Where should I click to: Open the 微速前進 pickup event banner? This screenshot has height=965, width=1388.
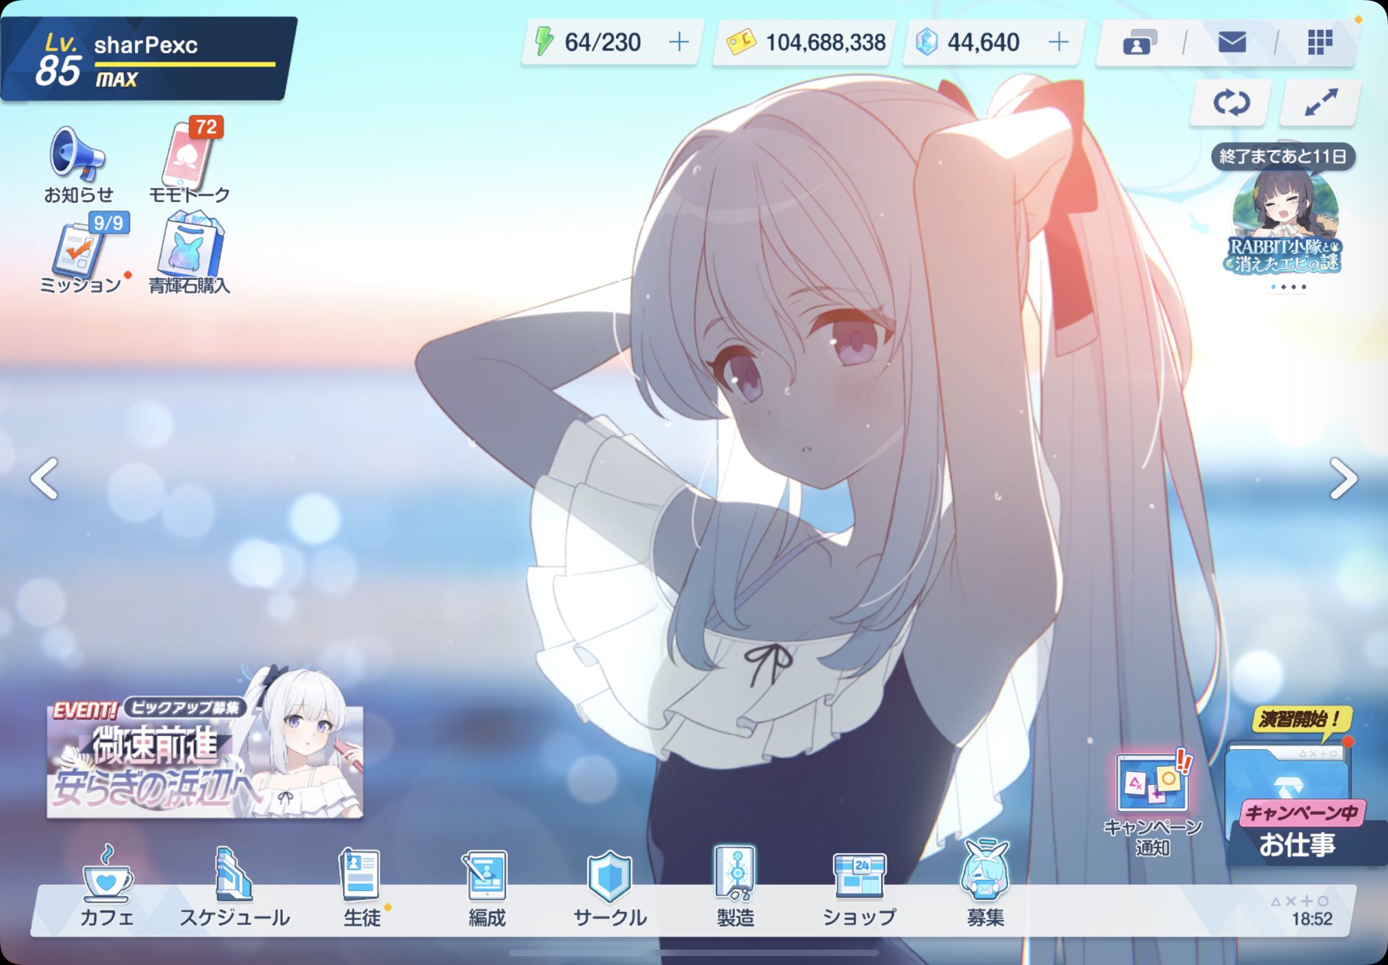click(205, 760)
